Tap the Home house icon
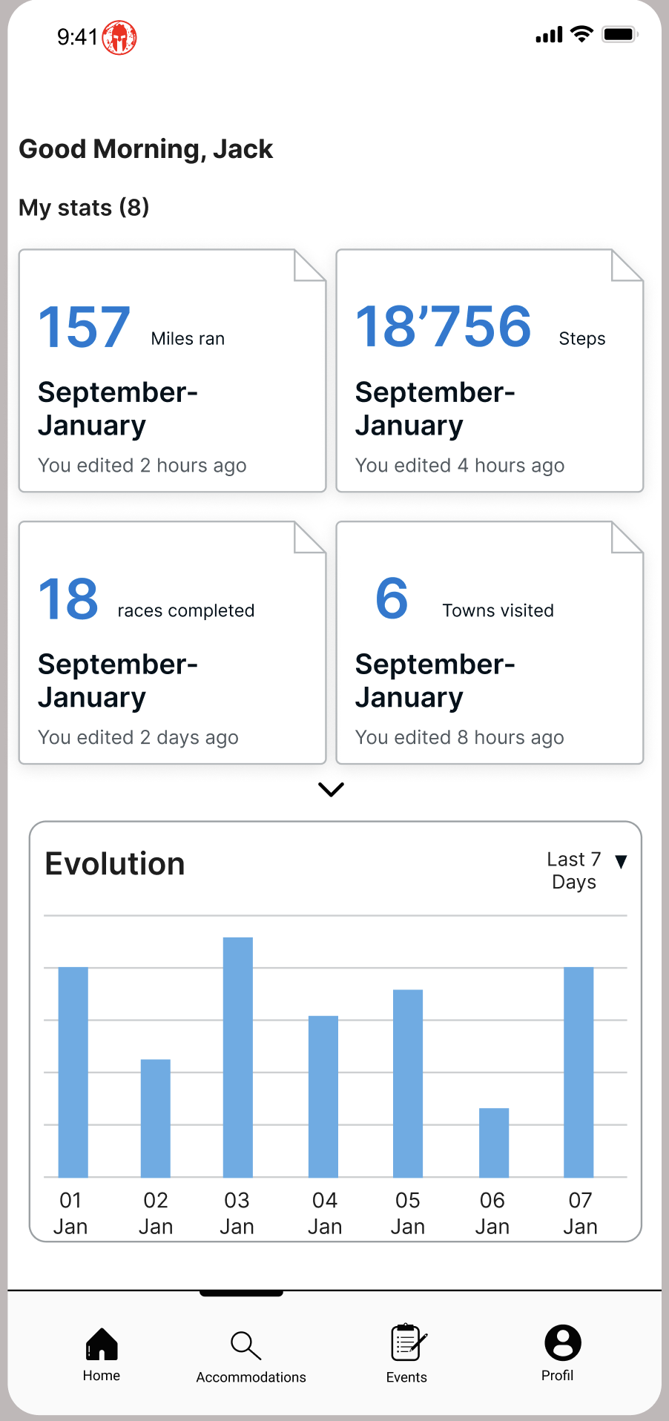This screenshot has width=669, height=1421. click(102, 1344)
